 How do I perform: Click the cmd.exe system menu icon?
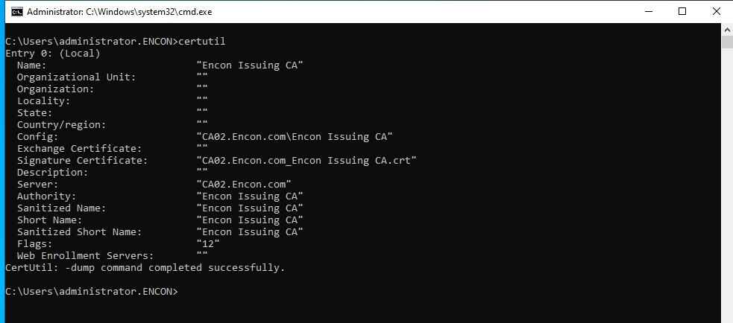(x=16, y=11)
